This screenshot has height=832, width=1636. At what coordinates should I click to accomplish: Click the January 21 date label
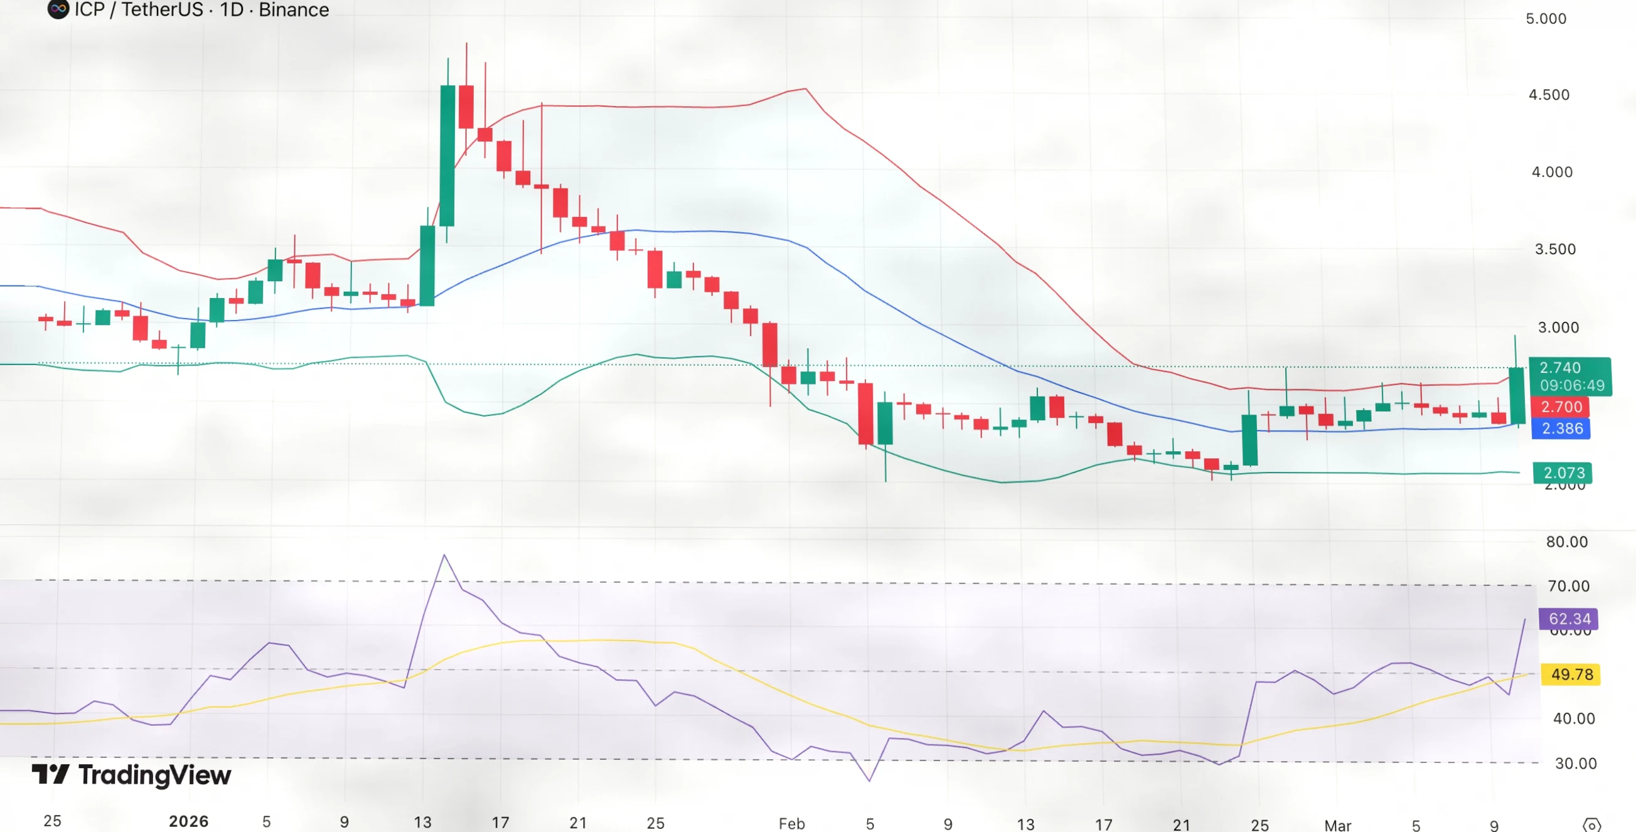(578, 823)
